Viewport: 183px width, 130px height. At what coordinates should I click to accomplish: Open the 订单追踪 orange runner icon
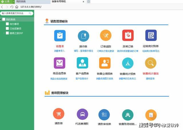coord(106,35)
